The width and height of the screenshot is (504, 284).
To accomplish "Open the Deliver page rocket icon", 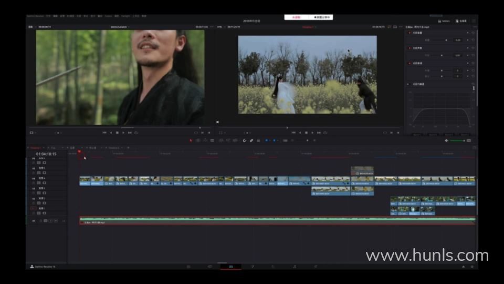I will coord(315,267).
